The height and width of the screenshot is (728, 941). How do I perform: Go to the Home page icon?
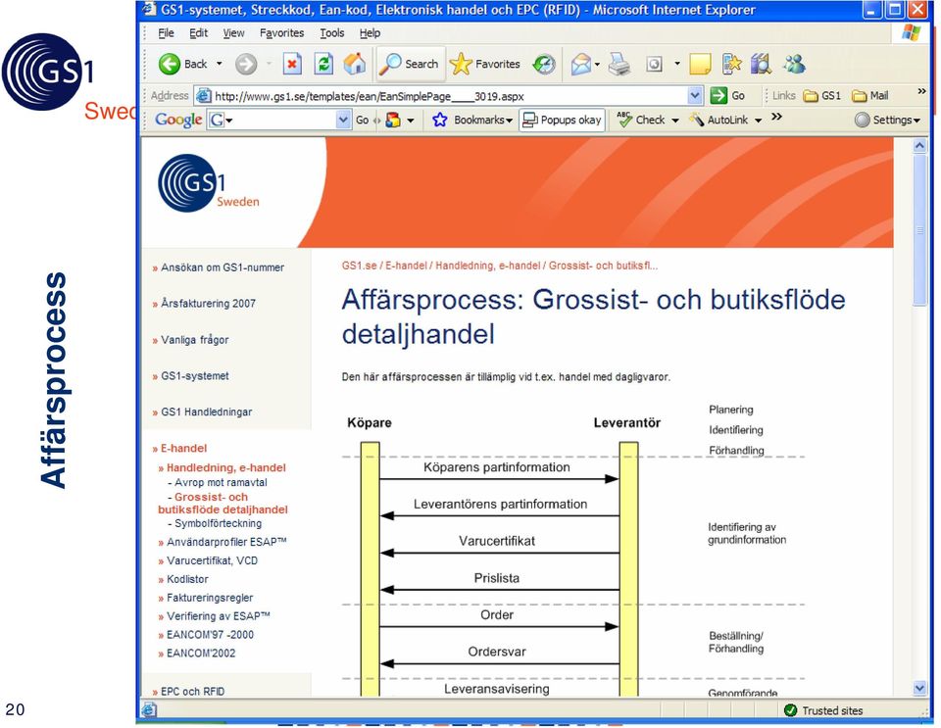click(355, 64)
